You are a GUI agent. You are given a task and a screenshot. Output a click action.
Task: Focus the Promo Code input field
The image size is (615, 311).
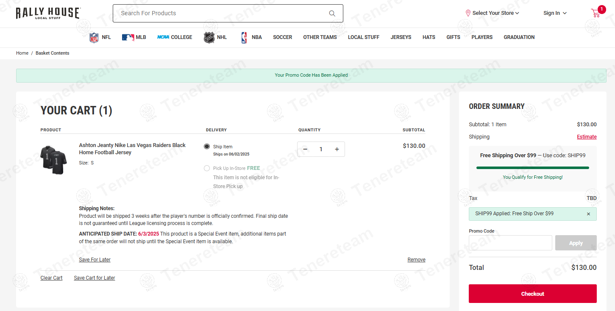510,243
